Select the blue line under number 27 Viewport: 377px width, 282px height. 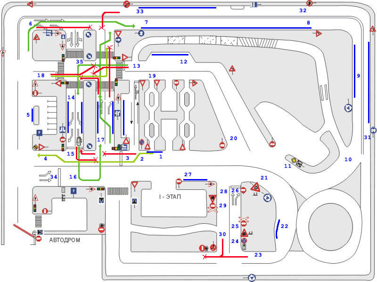195,180
